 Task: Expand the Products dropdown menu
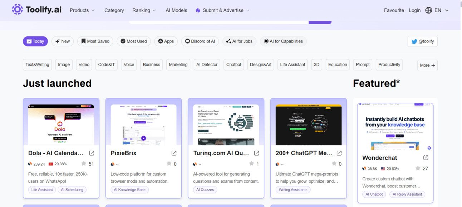pos(82,10)
